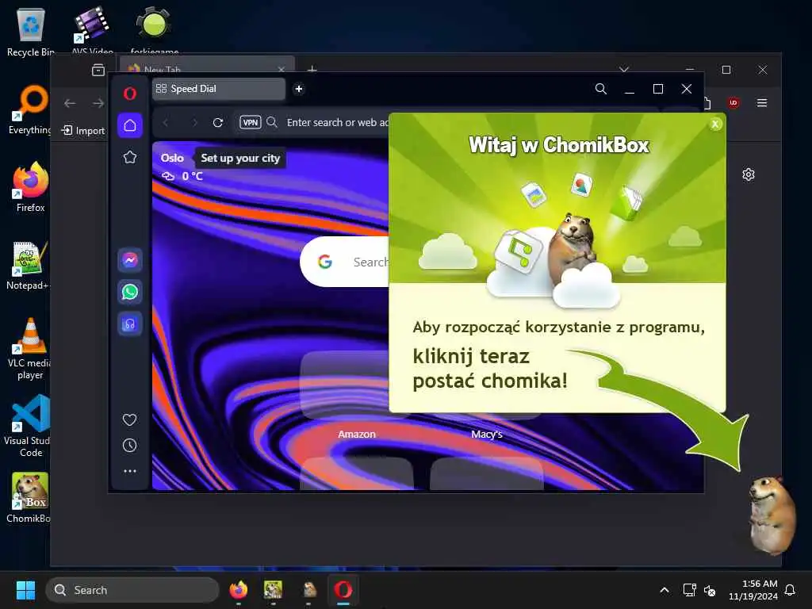Open the notifications bell
Screen dimensions: 812x609
791,590
